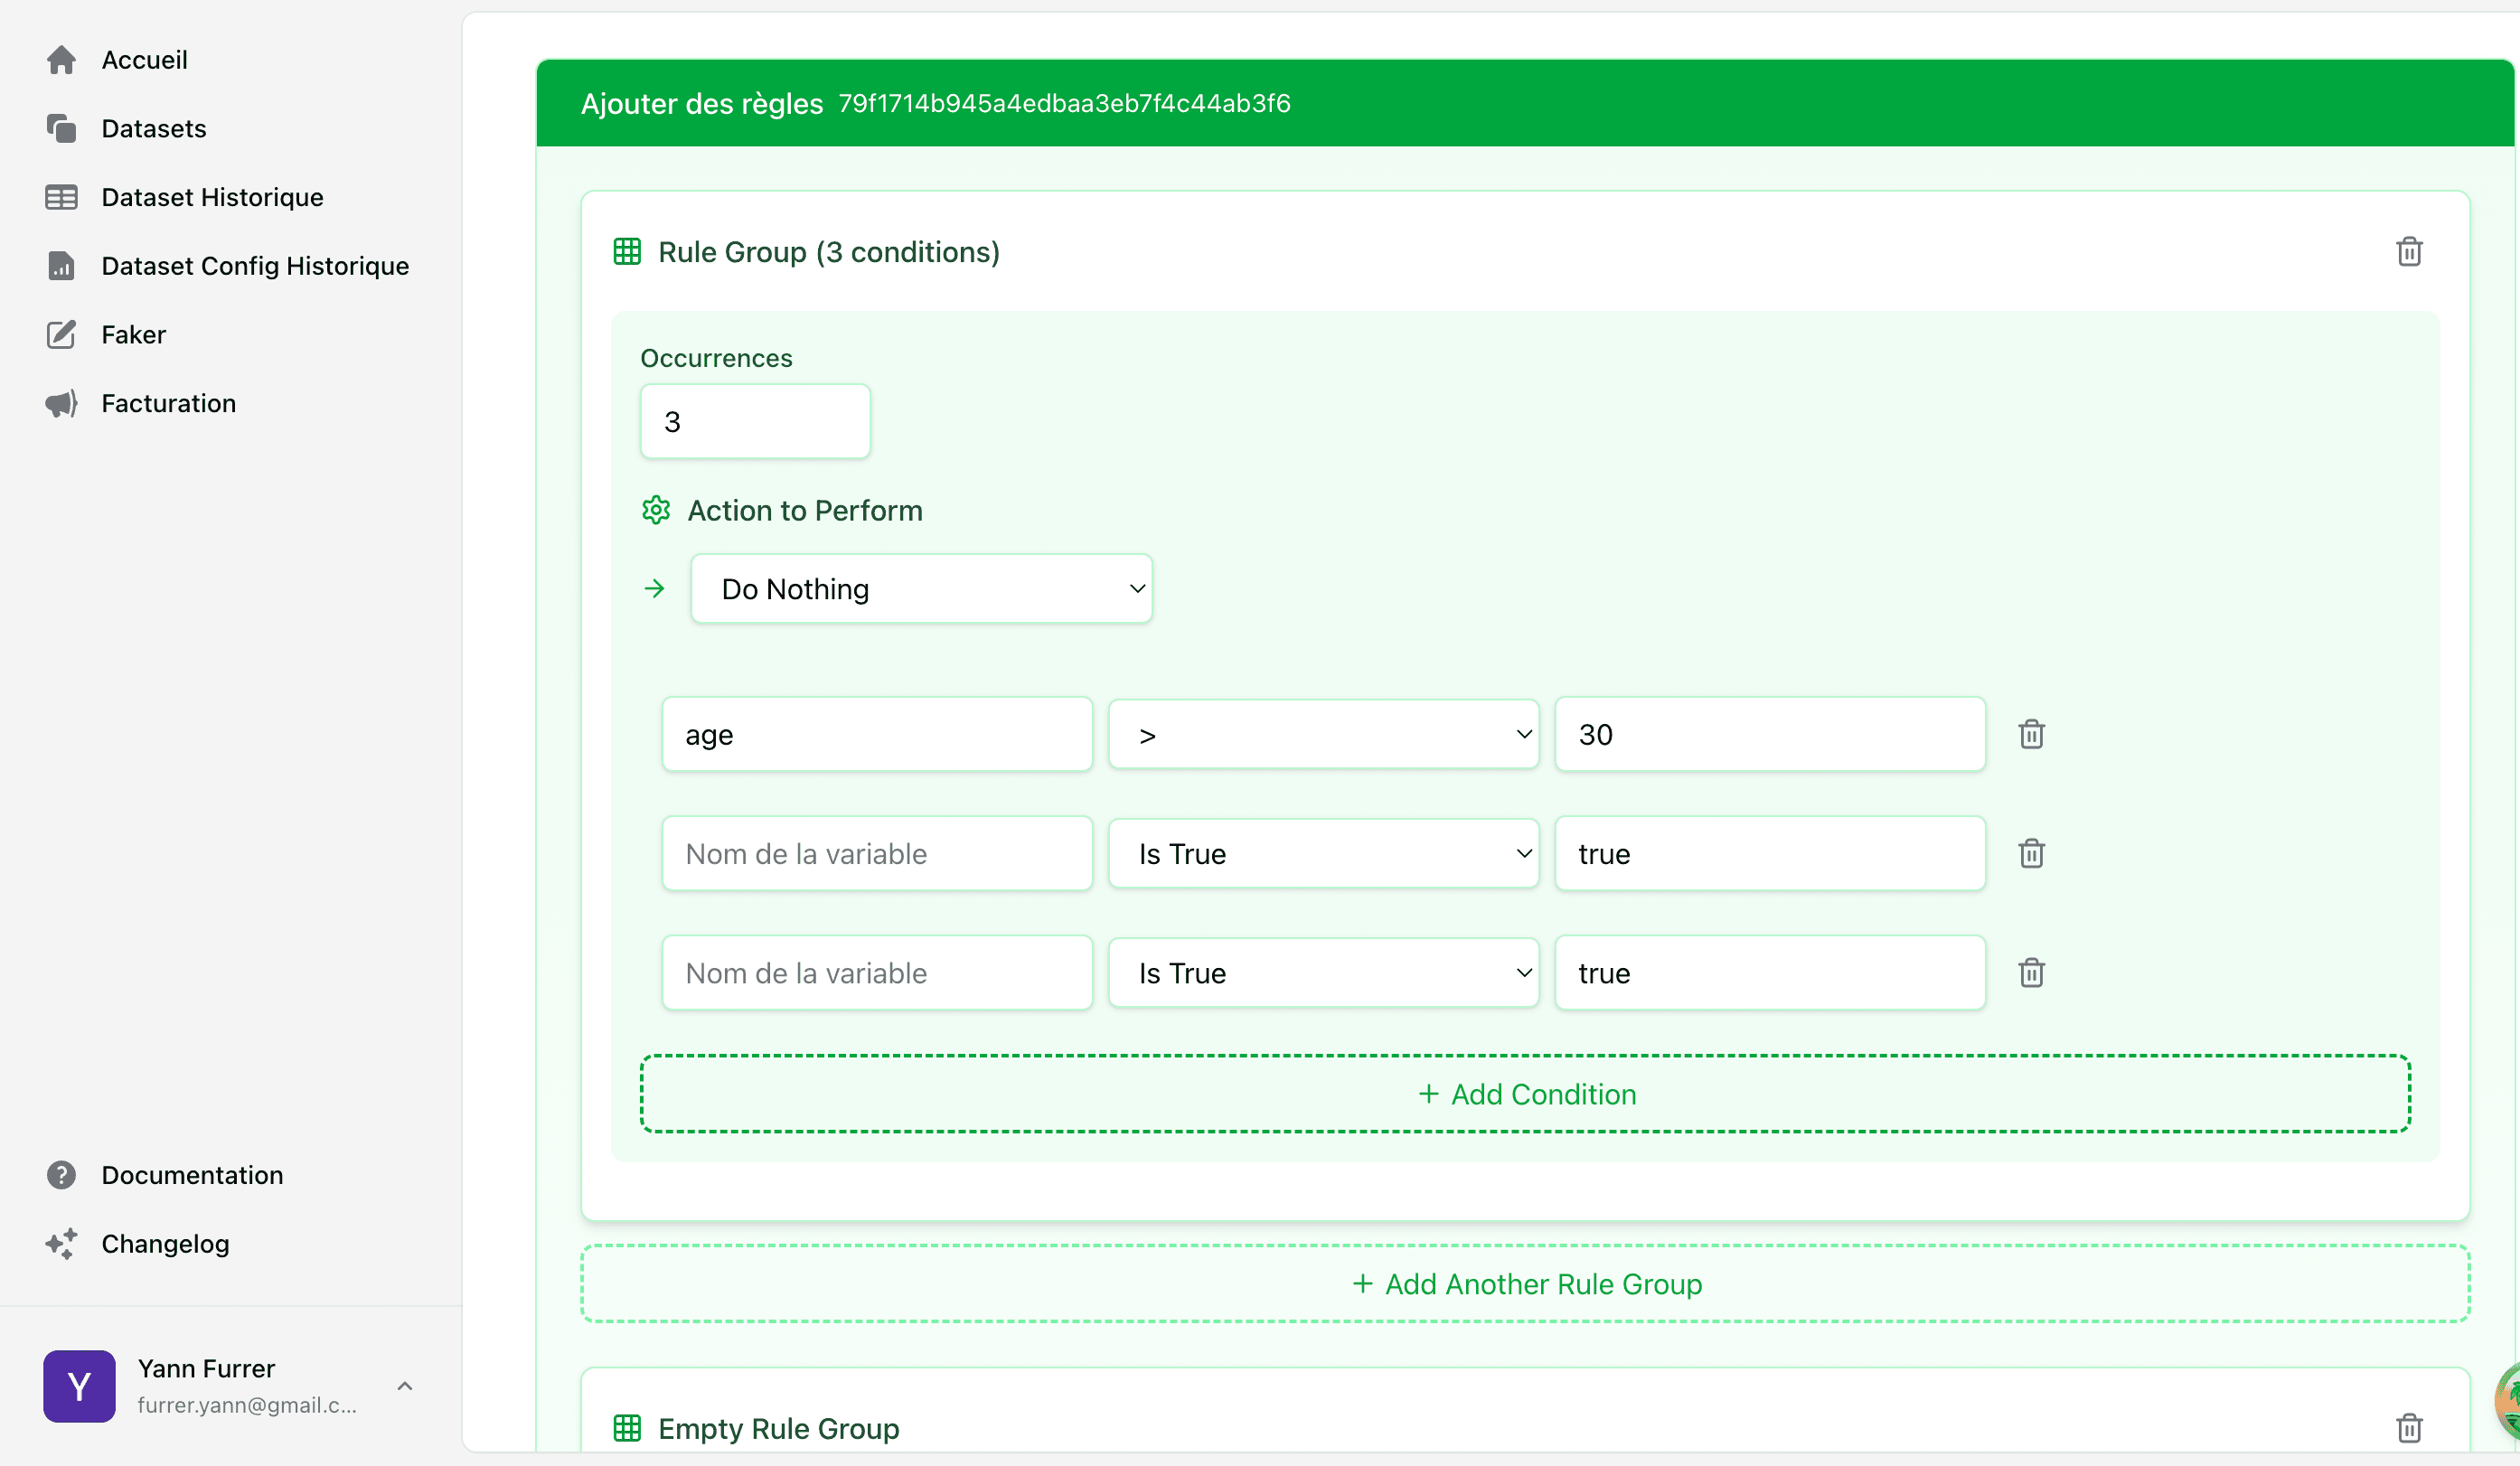Delete the third condition row
Image resolution: width=2520 pixels, height=1466 pixels.
pos(2031,972)
